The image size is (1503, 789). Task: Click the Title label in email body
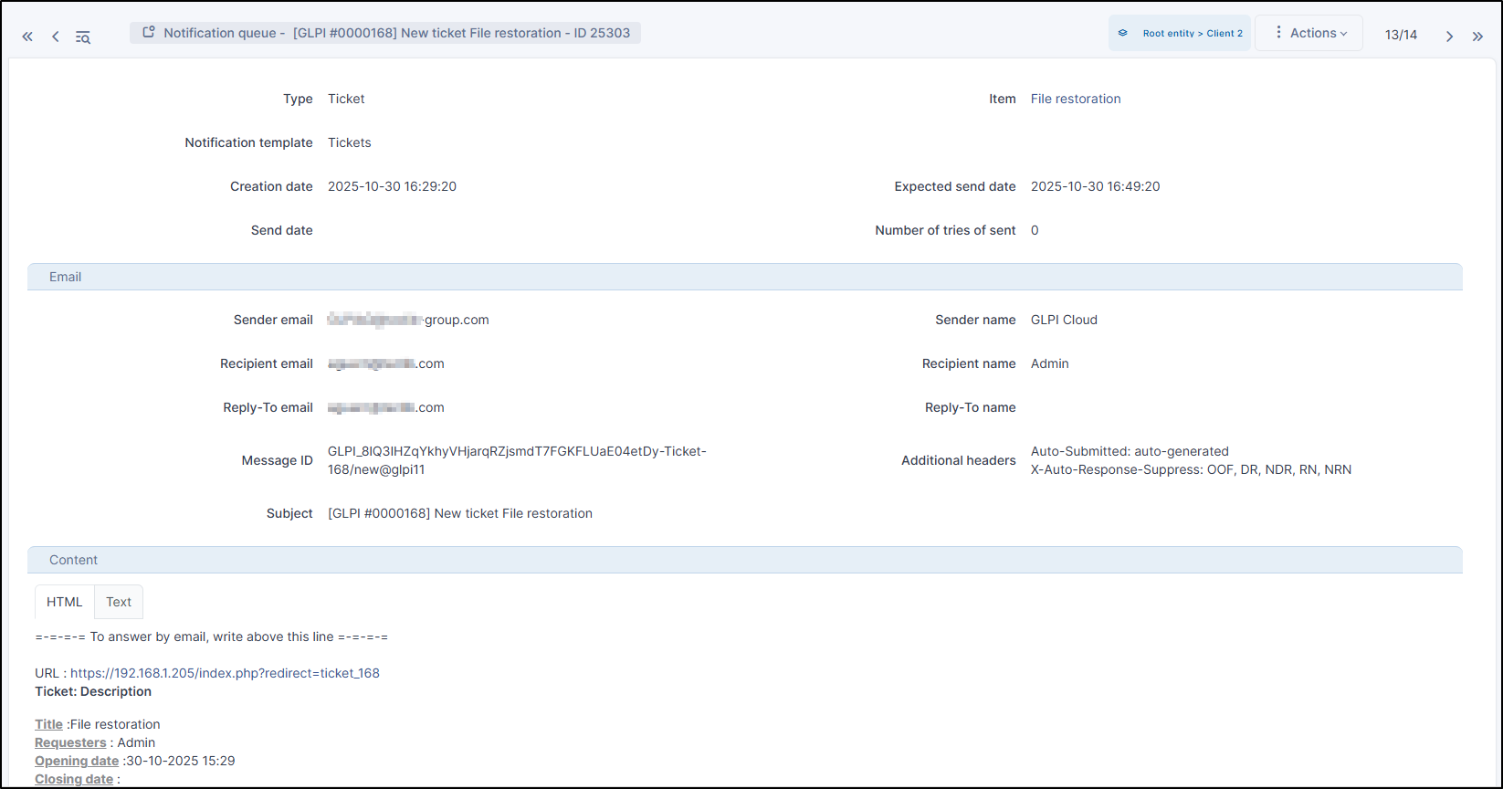[48, 724]
